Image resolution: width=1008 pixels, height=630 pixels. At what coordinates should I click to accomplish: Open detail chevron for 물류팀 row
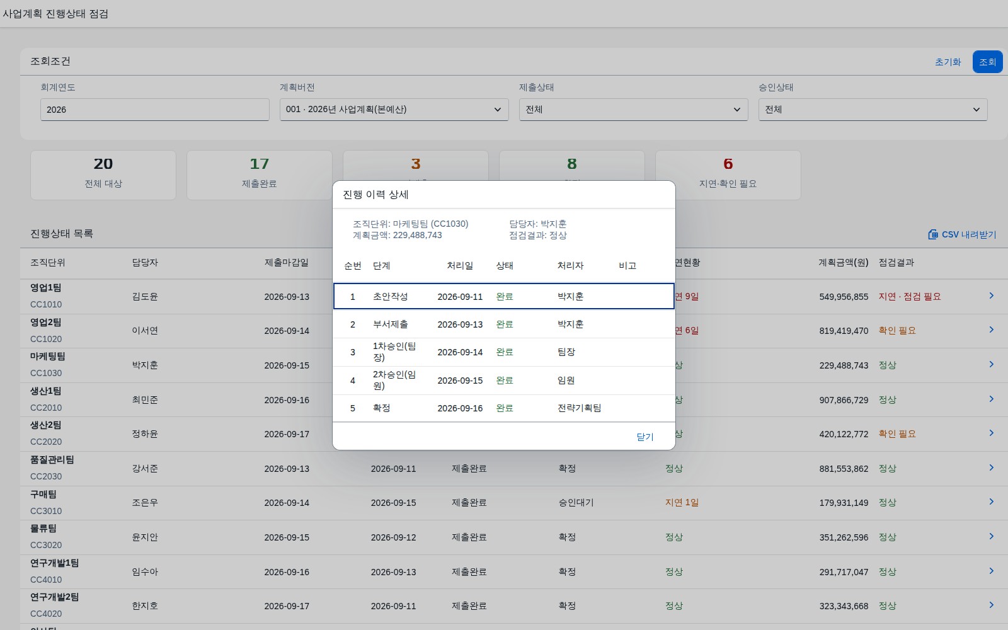point(991,536)
